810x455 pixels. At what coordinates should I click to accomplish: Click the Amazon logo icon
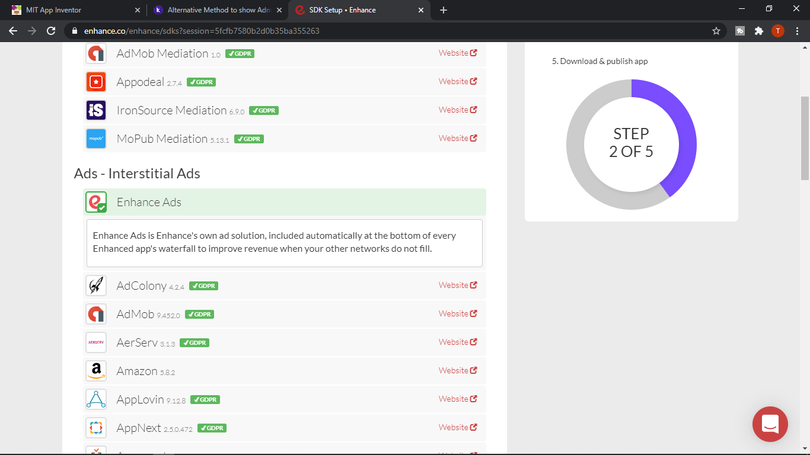(x=96, y=371)
